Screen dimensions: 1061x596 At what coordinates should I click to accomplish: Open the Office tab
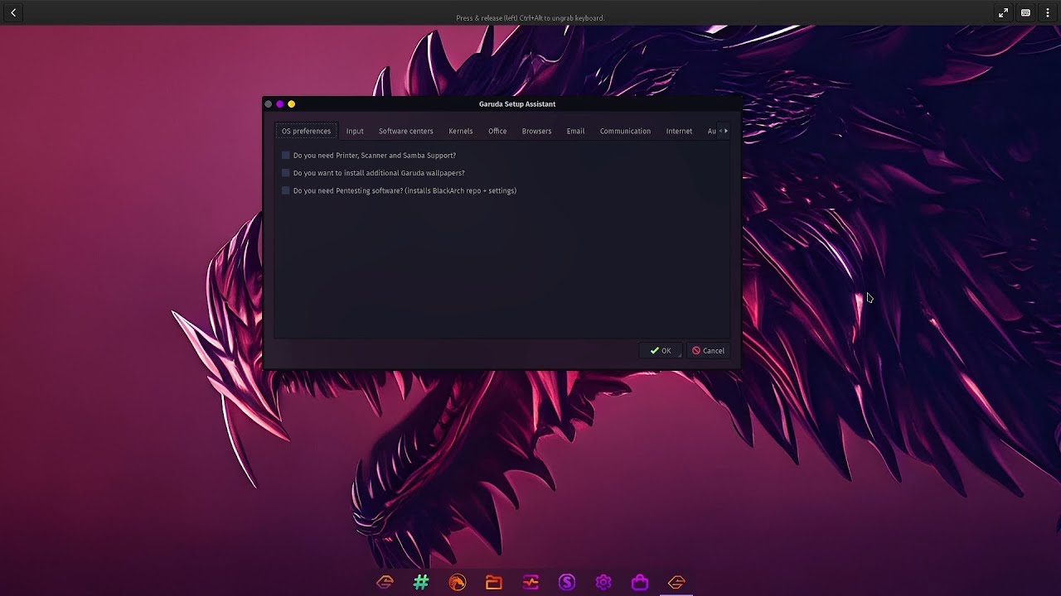pos(497,131)
